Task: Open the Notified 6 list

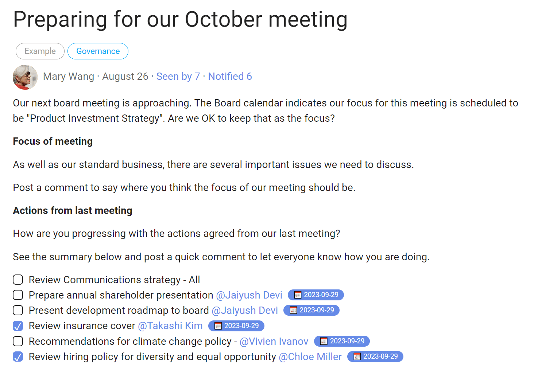Action: coord(230,77)
